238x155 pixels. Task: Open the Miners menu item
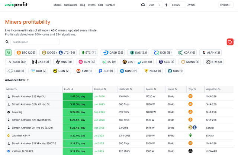coord(58,5)
